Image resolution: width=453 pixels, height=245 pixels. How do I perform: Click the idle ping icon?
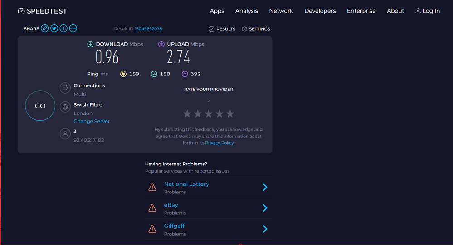click(x=123, y=74)
